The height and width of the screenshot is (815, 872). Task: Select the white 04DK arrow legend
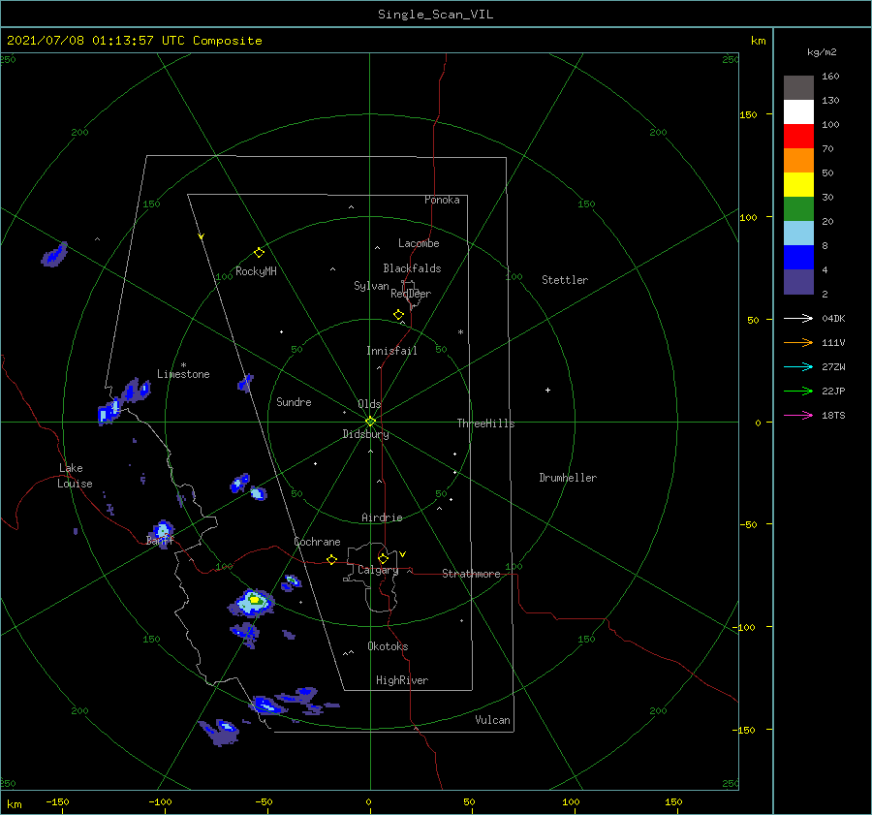pyautogui.click(x=798, y=318)
